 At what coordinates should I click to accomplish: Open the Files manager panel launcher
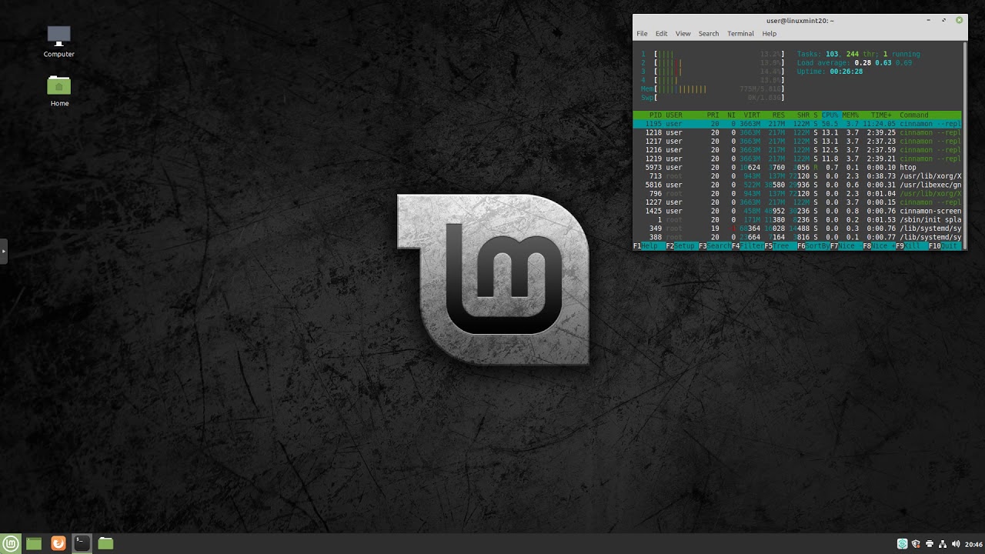[x=105, y=543]
